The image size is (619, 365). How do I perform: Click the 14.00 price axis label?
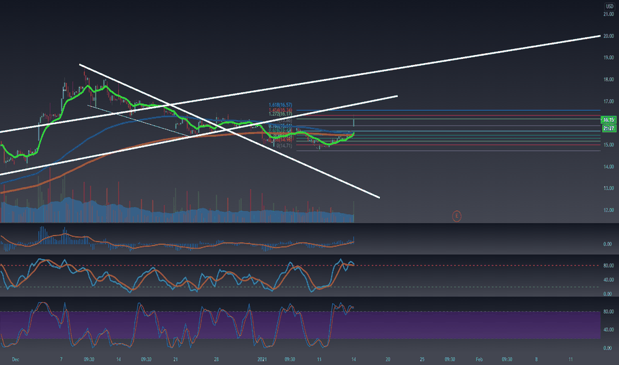[608, 167]
